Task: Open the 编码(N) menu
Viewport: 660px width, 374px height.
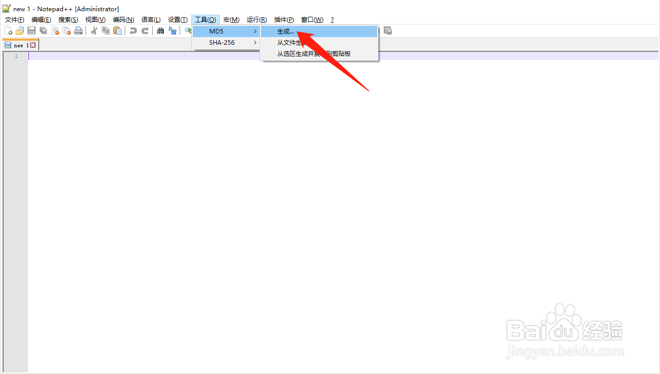Action: click(x=123, y=20)
